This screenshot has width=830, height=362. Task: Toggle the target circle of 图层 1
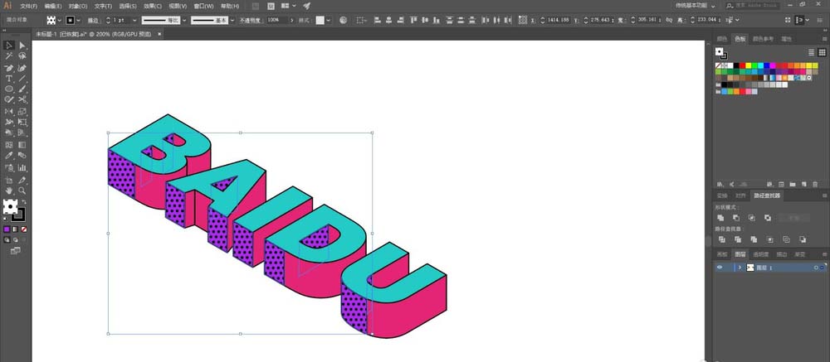(816, 268)
